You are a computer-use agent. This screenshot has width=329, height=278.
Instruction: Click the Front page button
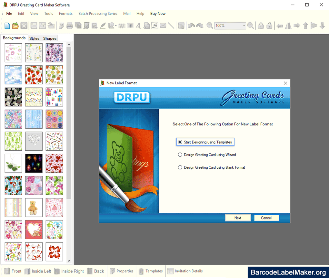tap(13, 271)
